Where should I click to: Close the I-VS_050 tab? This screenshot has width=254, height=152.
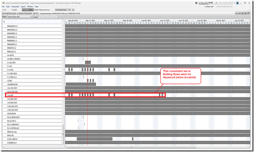click(x=32, y=10)
